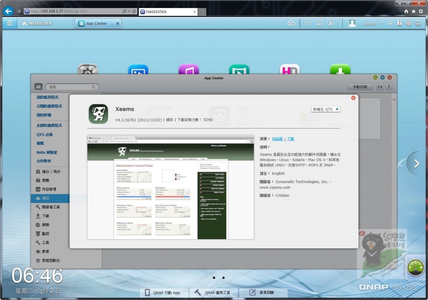Screen dimensions: 428x300
Task: Go to next desktop page arrow
Action: pos(417,164)
